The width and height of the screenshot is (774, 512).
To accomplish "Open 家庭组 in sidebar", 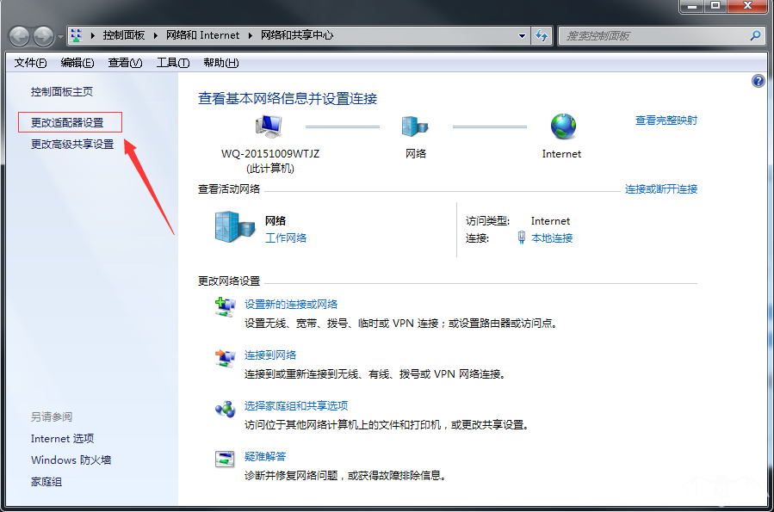I will [46, 482].
